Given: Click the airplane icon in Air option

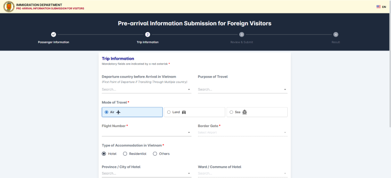Looking at the screenshot, I should [119, 112].
